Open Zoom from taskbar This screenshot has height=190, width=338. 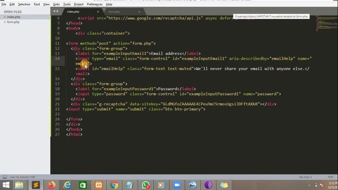pyautogui.click(x=177, y=185)
